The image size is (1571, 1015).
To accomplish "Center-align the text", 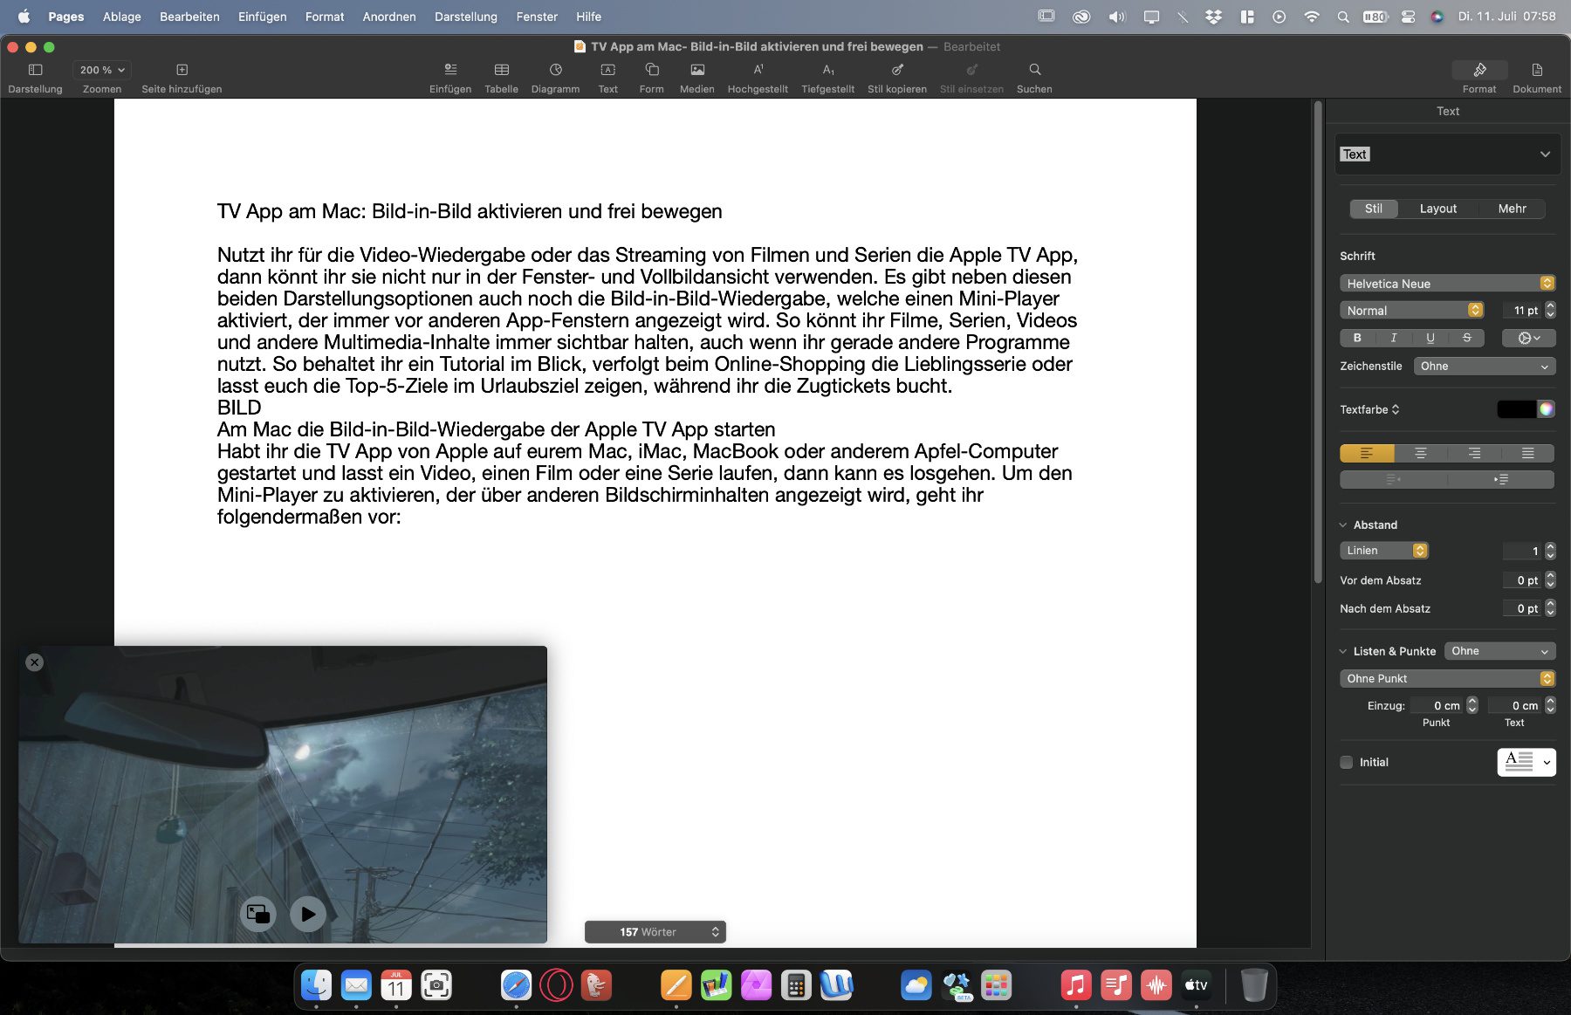I will (1420, 453).
